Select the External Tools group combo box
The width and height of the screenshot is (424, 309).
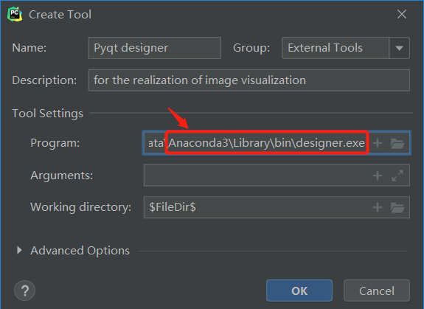click(346, 48)
